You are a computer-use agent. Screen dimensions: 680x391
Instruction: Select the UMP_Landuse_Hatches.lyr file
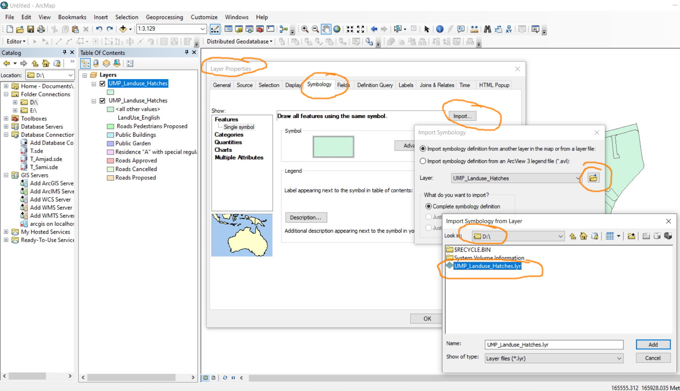pos(487,266)
